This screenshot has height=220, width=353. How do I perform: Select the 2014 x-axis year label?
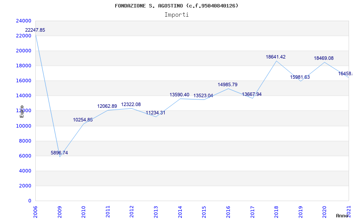tap(180, 212)
